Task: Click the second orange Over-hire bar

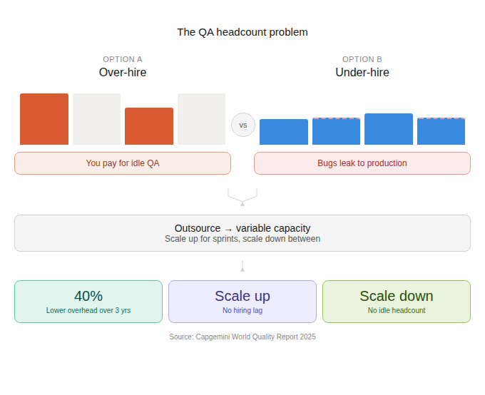Action: point(149,126)
